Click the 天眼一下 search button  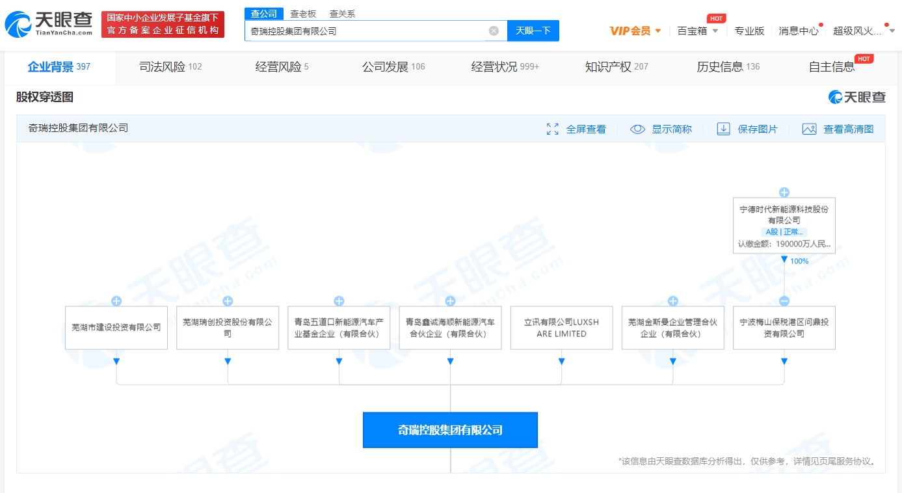(533, 31)
